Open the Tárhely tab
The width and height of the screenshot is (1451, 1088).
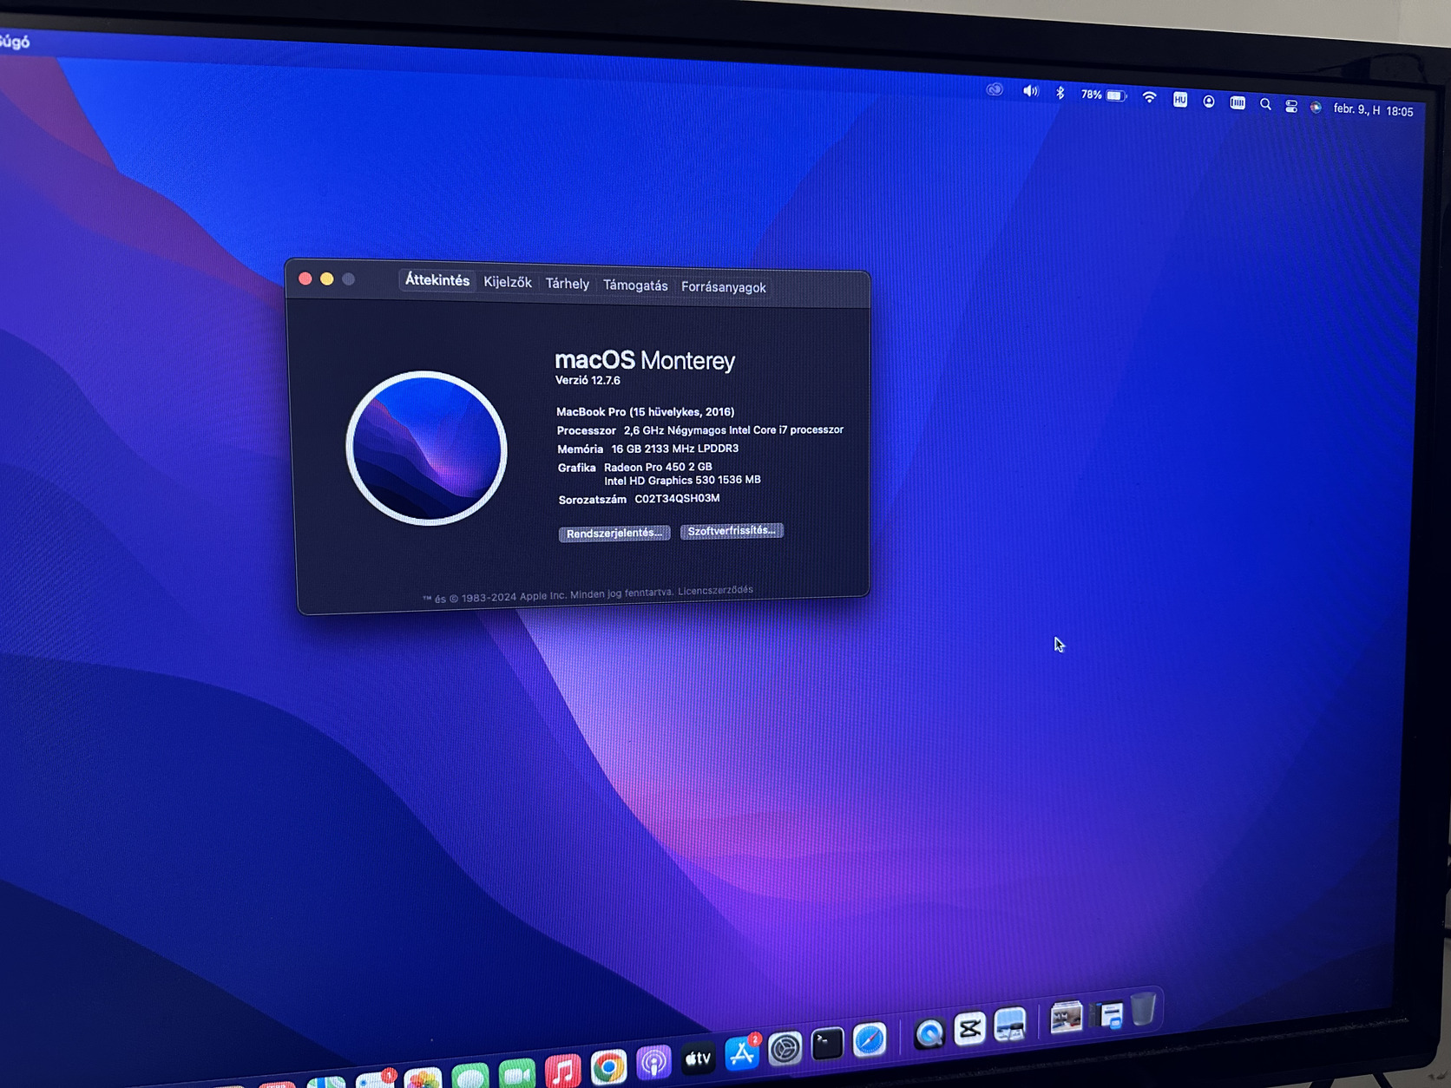coord(567,284)
